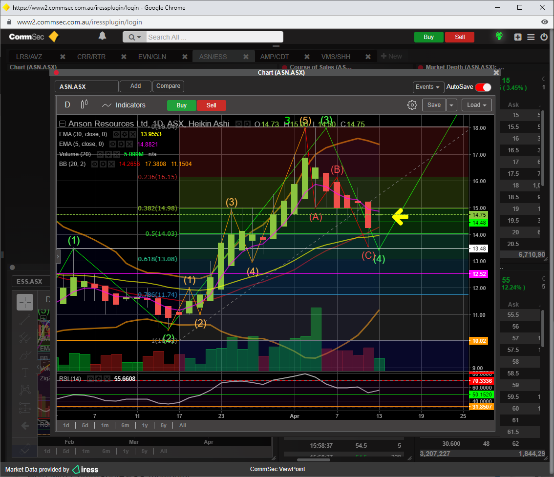
Task: Click the power logout icon
Action: coord(544,37)
